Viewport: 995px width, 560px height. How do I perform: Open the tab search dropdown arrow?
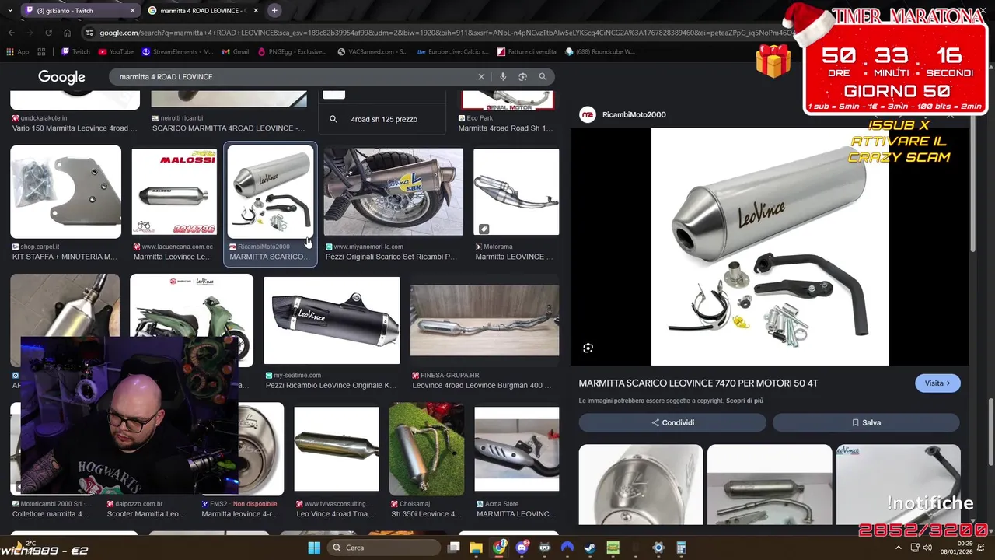pyautogui.click(x=12, y=10)
